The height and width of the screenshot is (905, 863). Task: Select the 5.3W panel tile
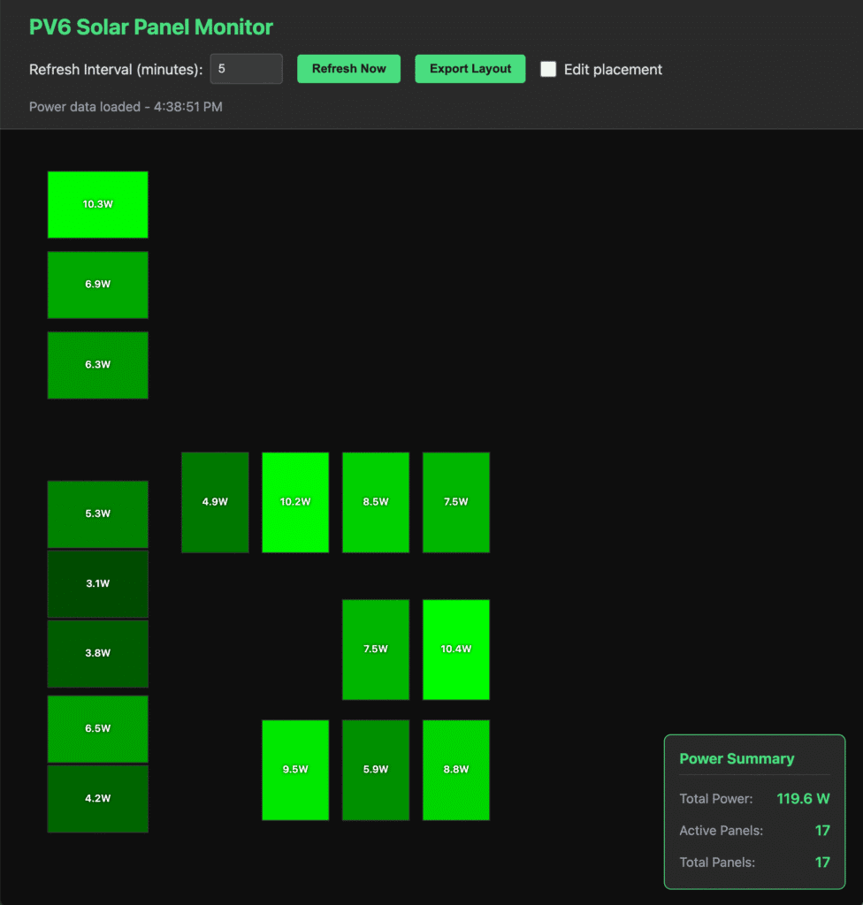pos(97,513)
